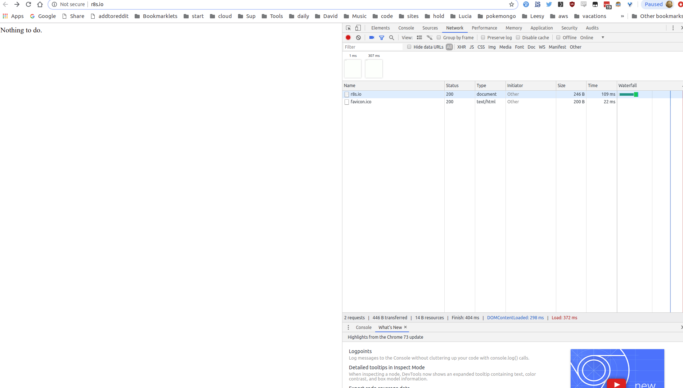
Task: Open the Twitter extension icon
Action: tap(549, 4)
